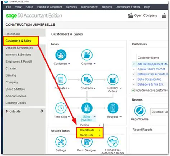
Task: Open customer Askew Centre d'Achat link
Action: pos(151,69)
